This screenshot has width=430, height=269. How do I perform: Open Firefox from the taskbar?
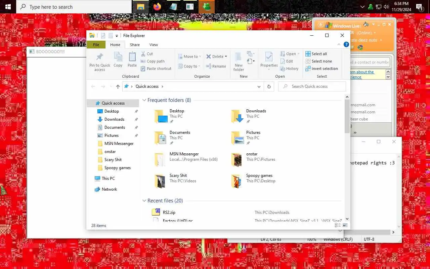point(157,7)
